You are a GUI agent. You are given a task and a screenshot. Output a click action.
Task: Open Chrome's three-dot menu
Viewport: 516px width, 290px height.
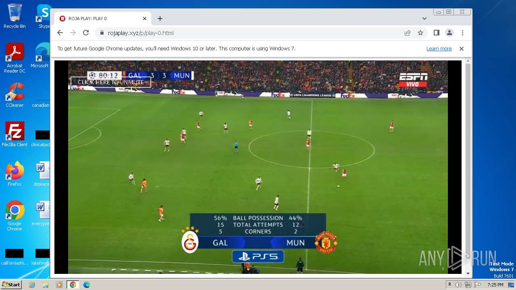(x=462, y=33)
